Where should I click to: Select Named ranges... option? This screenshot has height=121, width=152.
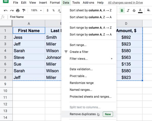tap(89, 90)
